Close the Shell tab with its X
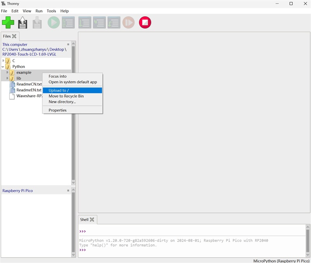The height and width of the screenshot is (263, 311). tap(92, 219)
